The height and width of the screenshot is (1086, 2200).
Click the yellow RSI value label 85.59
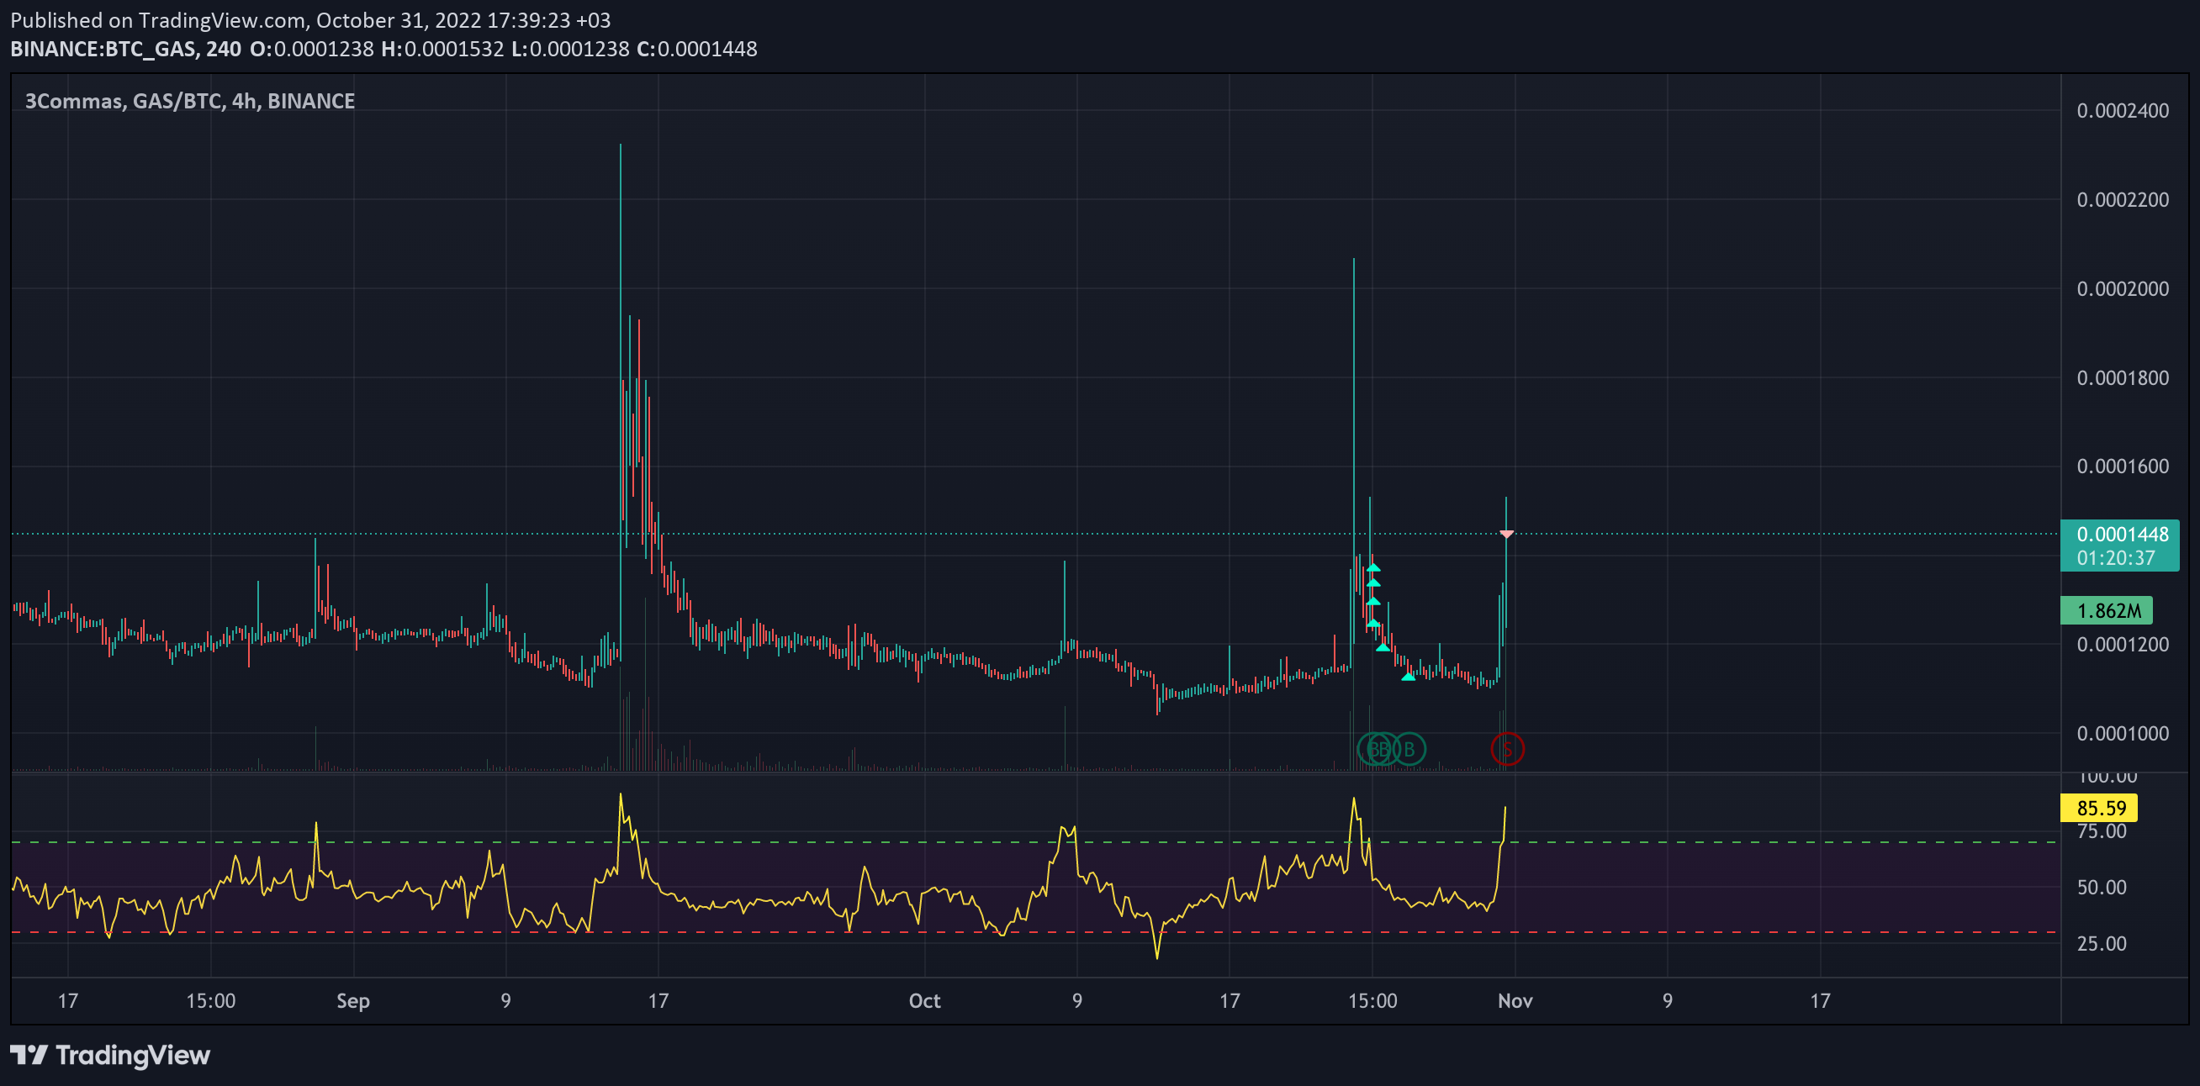[x=2101, y=808]
